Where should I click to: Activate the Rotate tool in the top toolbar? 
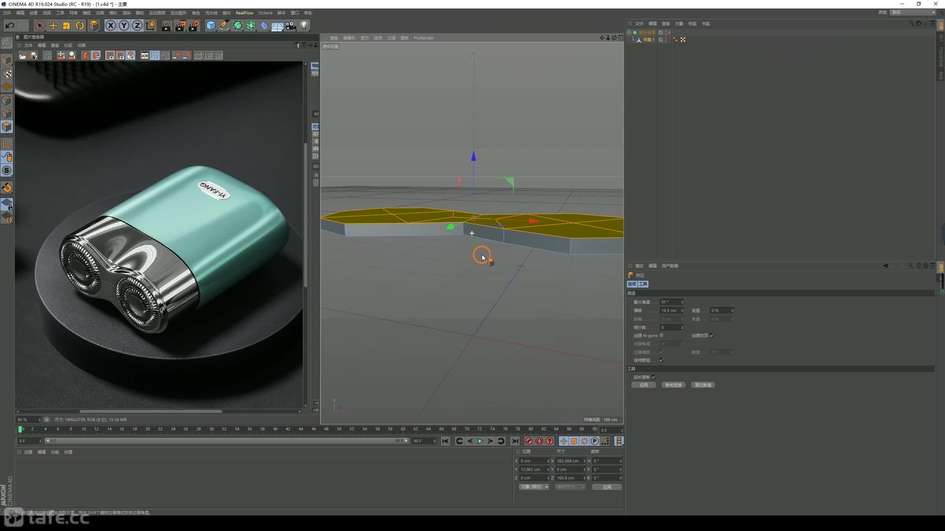[x=80, y=25]
